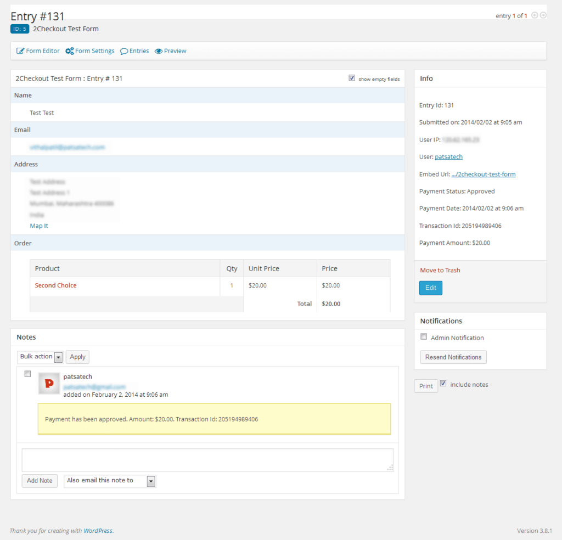Check the Admin Notification checkbox

click(424, 336)
